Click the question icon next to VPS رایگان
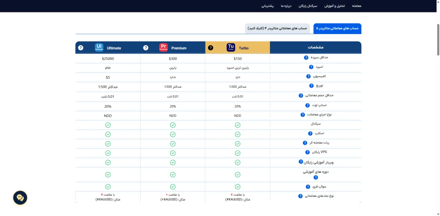This screenshot has width=440, height=216. click(x=308, y=152)
